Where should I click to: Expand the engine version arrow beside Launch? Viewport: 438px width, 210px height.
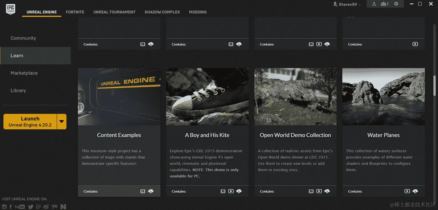(x=62, y=121)
